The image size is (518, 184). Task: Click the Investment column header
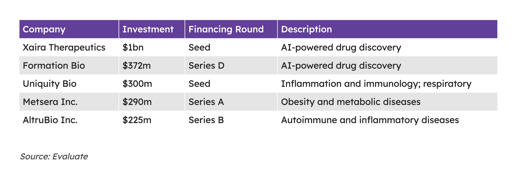click(x=148, y=29)
